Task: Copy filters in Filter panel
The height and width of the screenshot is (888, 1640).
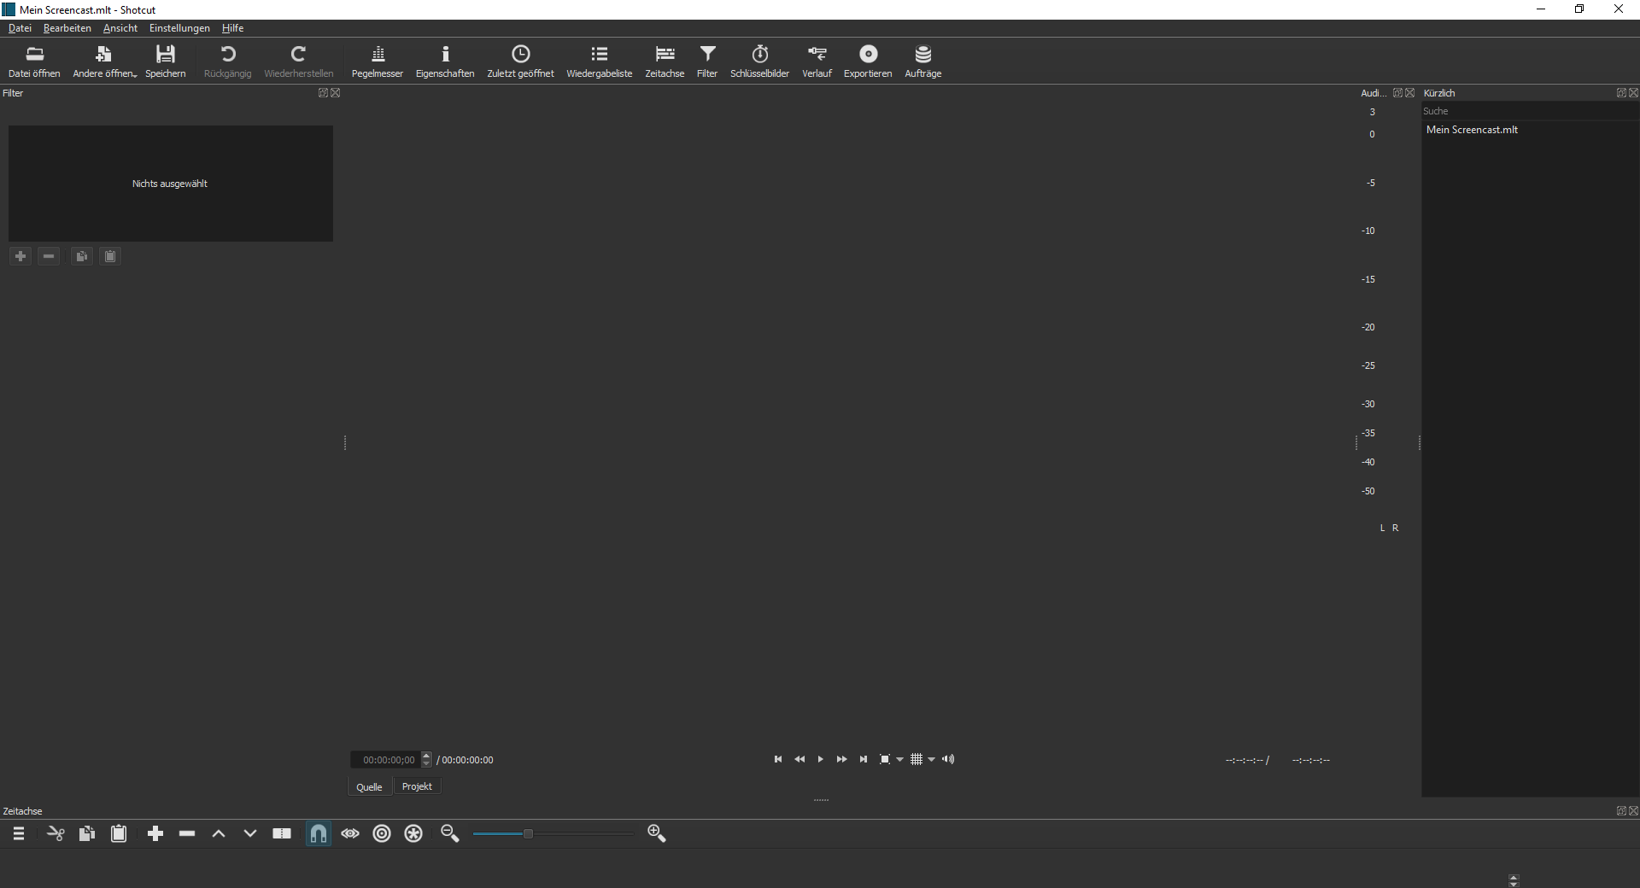Action: pyautogui.click(x=81, y=256)
